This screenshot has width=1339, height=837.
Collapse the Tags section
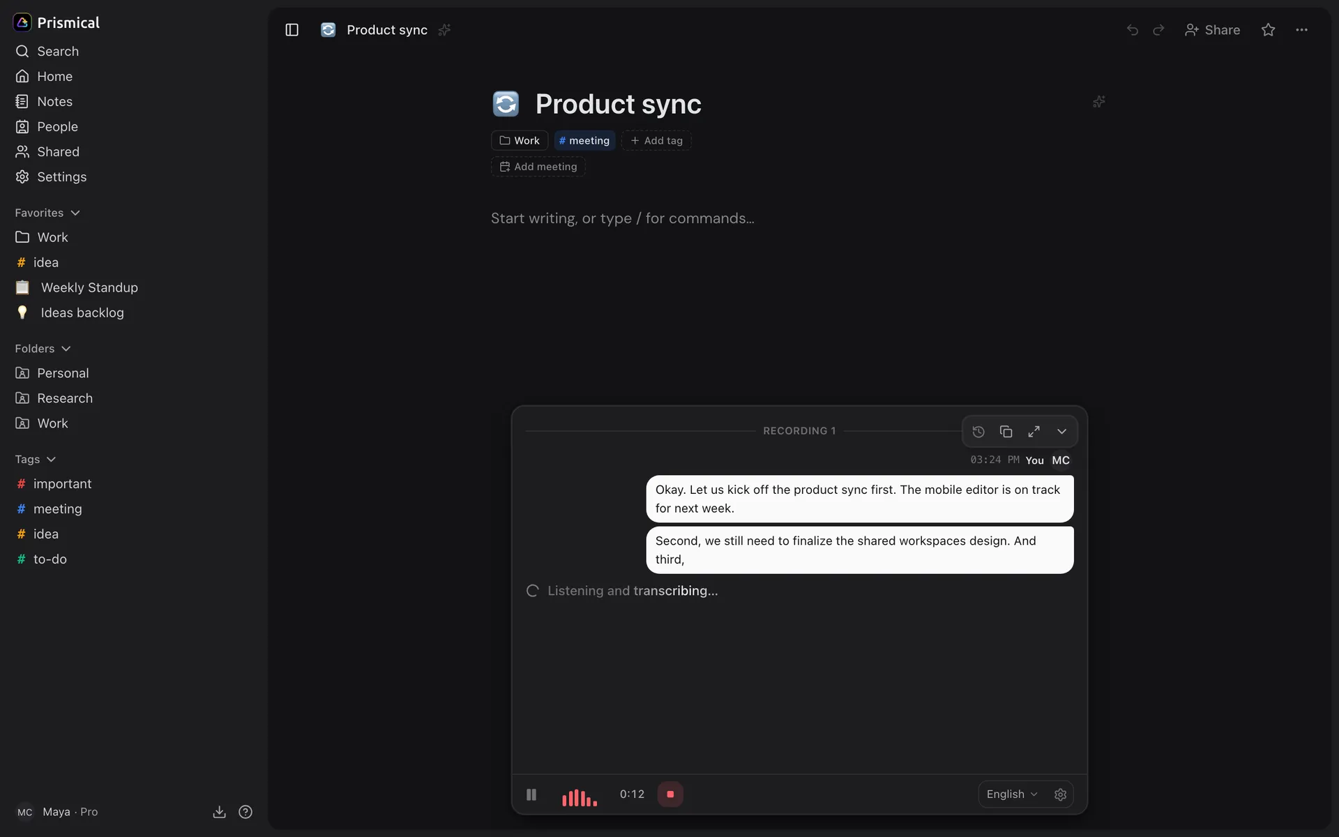35,460
